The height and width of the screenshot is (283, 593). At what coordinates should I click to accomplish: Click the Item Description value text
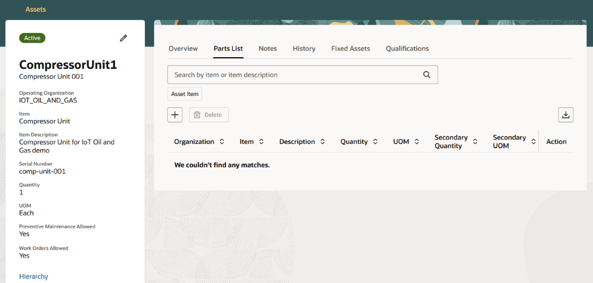(66, 146)
